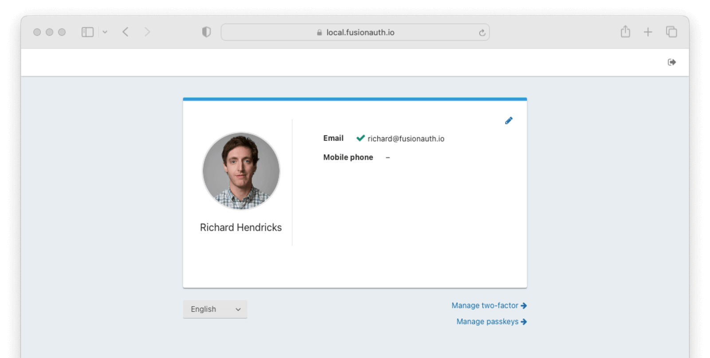
Task: Click the Richard Hendricks name text
Action: click(x=241, y=227)
